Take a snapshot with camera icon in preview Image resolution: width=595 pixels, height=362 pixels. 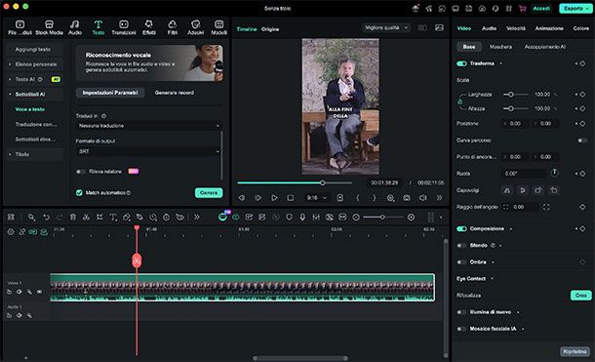tap(407, 198)
